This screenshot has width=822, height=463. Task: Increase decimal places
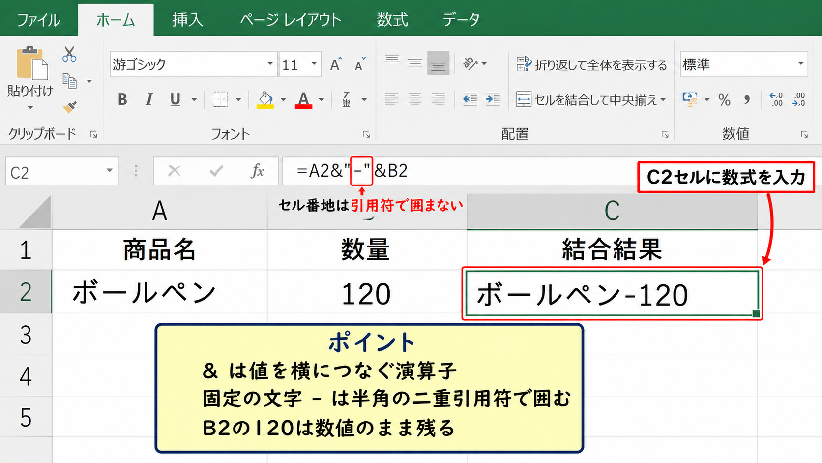click(x=776, y=99)
